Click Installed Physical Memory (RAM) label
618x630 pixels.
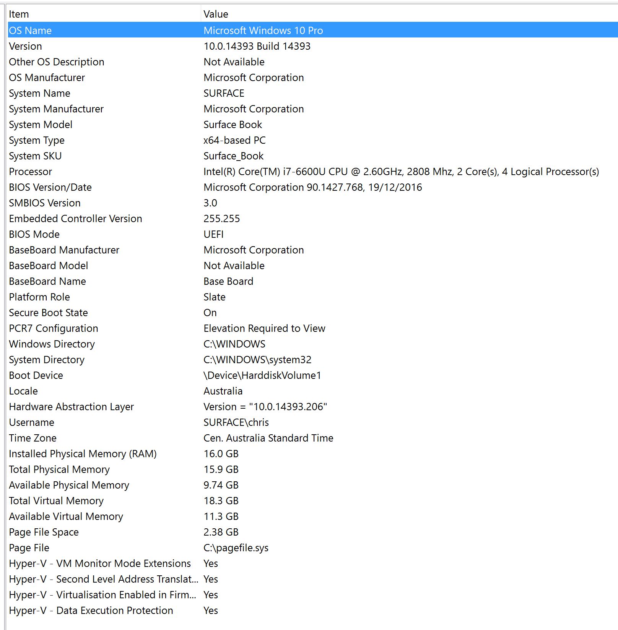click(83, 454)
